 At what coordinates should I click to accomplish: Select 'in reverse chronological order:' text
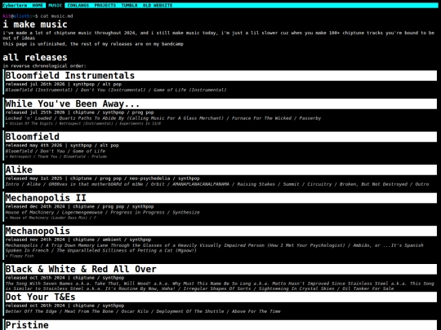tap(44, 66)
